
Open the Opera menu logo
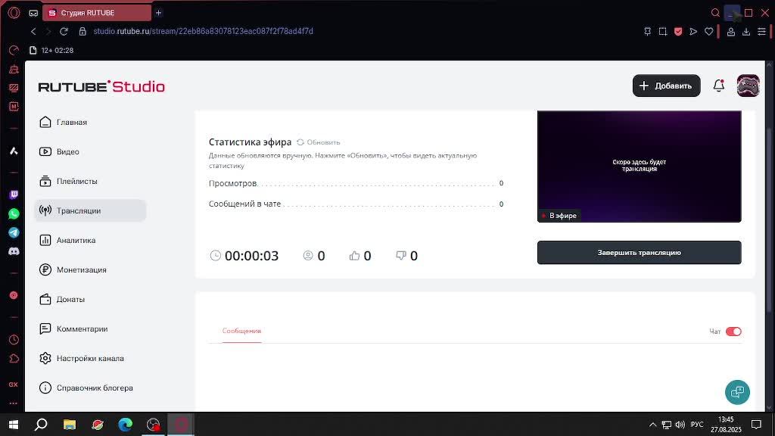(14, 13)
